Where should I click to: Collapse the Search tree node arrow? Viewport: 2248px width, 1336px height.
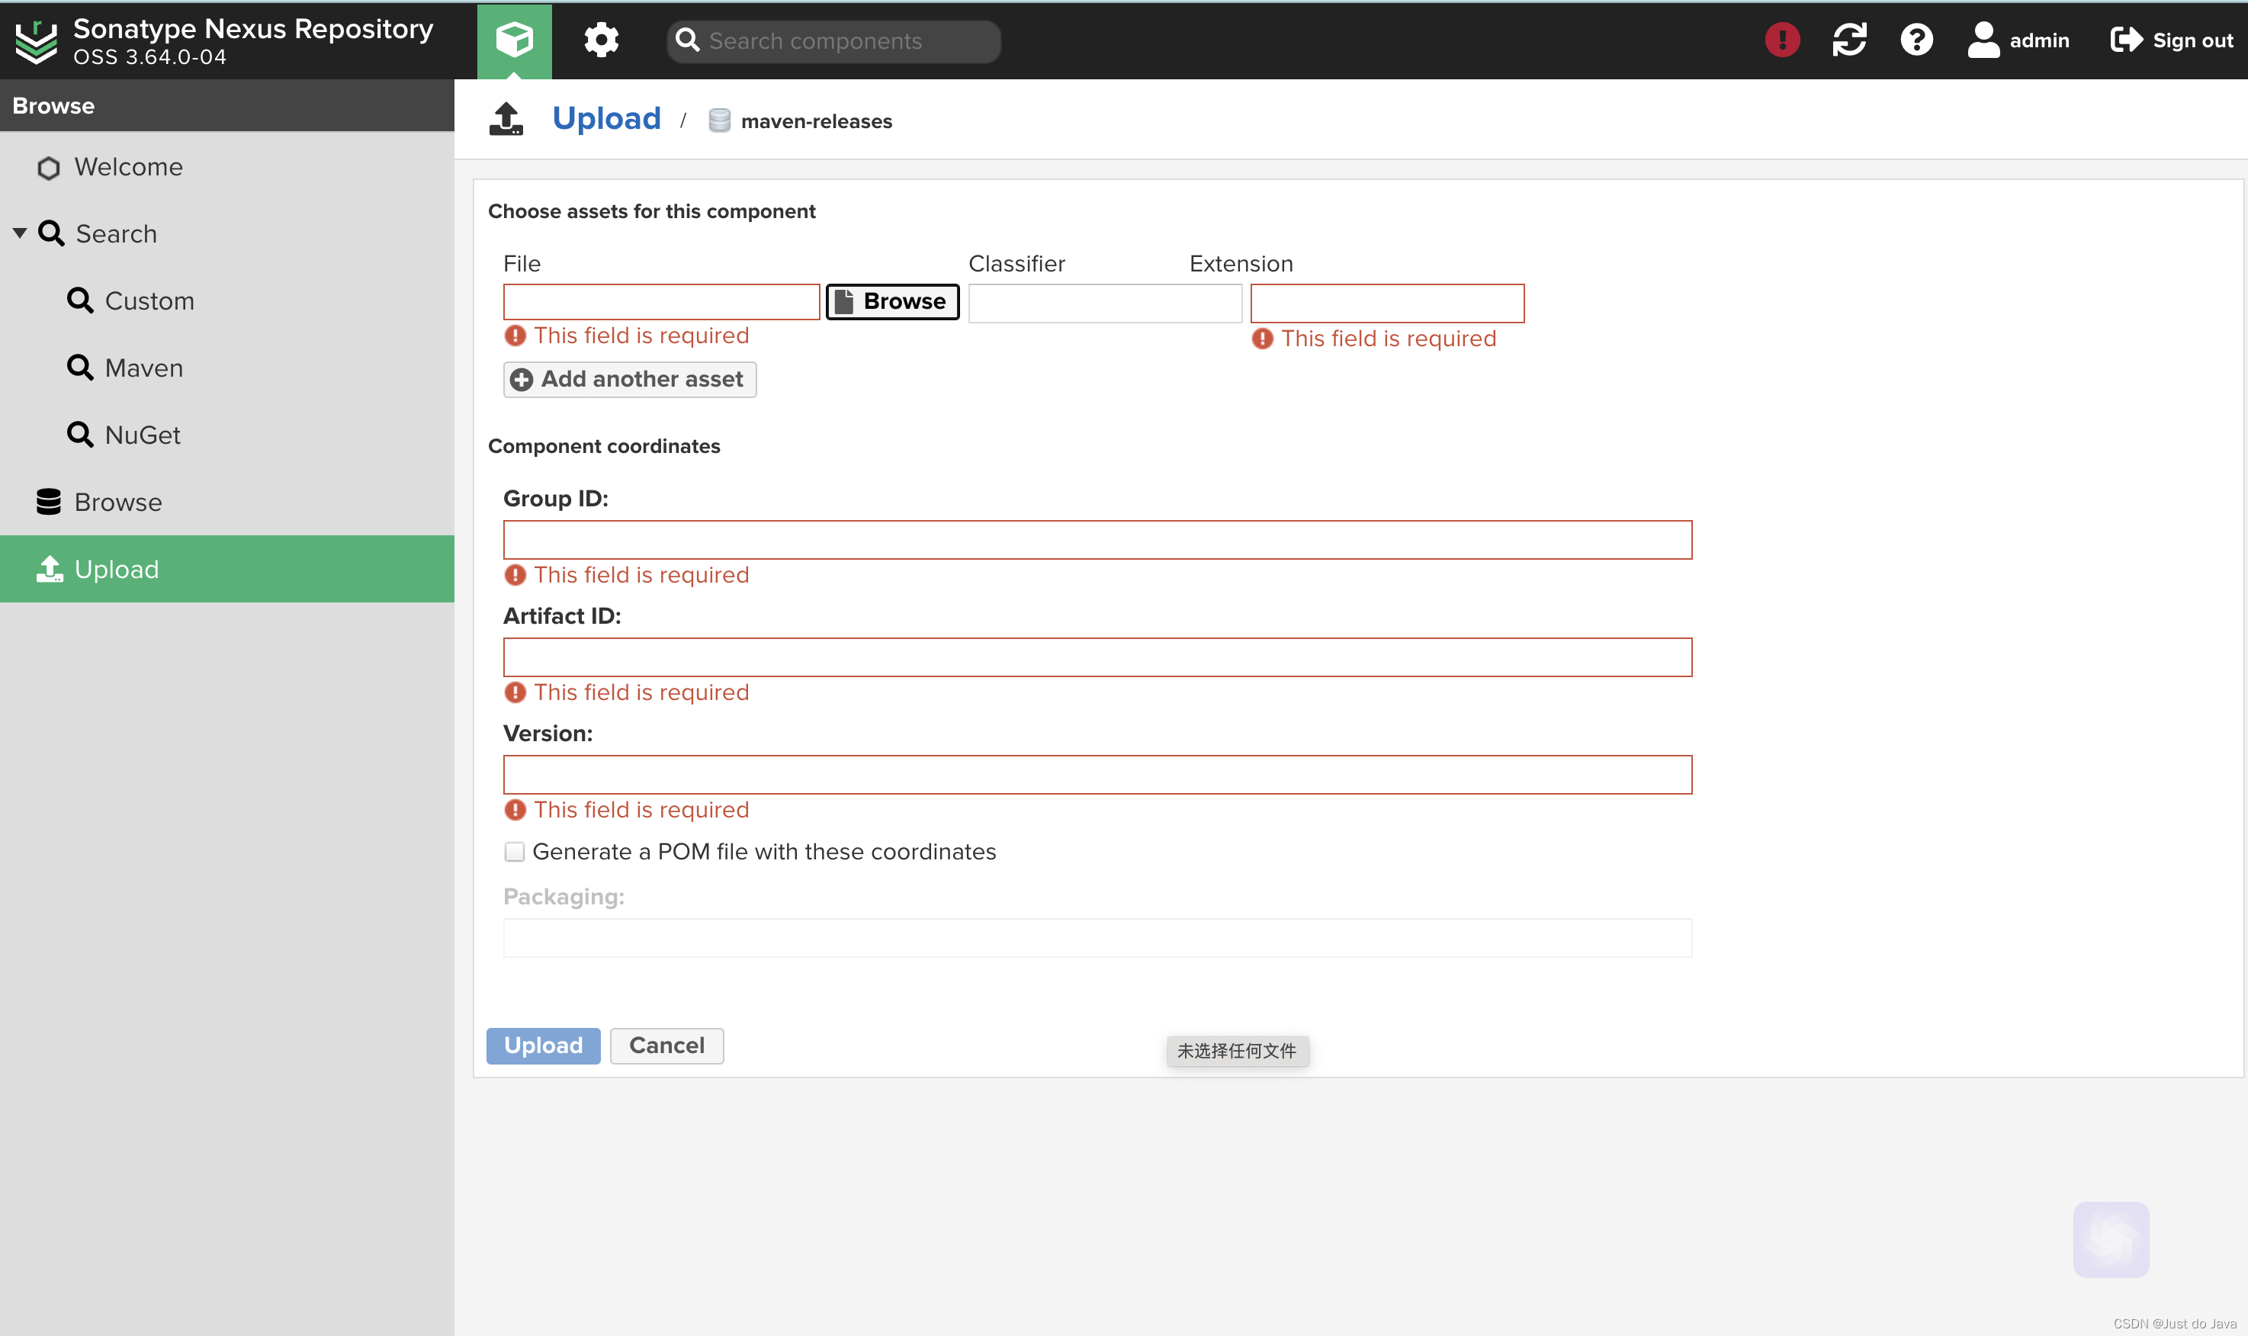click(20, 233)
